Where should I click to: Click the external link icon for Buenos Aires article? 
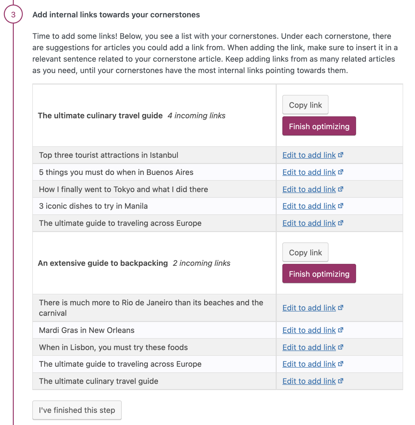click(341, 172)
